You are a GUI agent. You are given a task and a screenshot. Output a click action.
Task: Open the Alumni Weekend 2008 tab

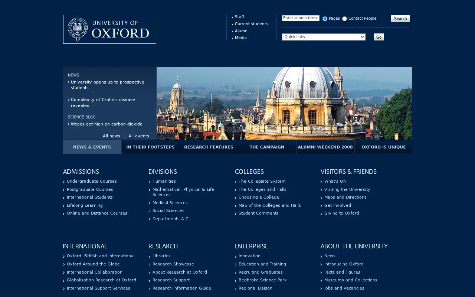(x=325, y=147)
